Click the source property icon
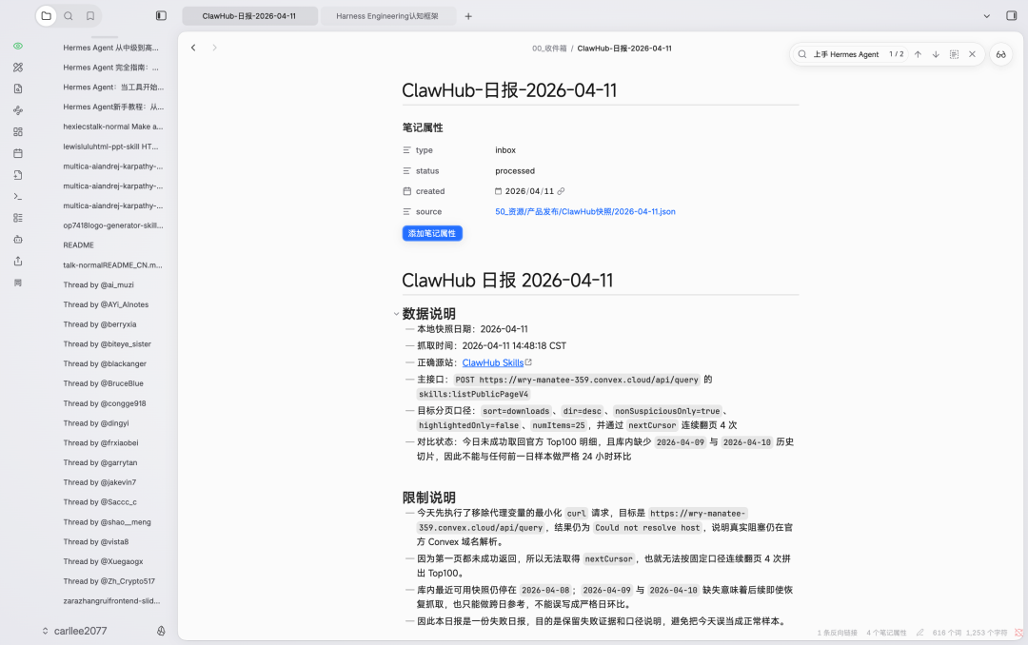 tap(407, 212)
